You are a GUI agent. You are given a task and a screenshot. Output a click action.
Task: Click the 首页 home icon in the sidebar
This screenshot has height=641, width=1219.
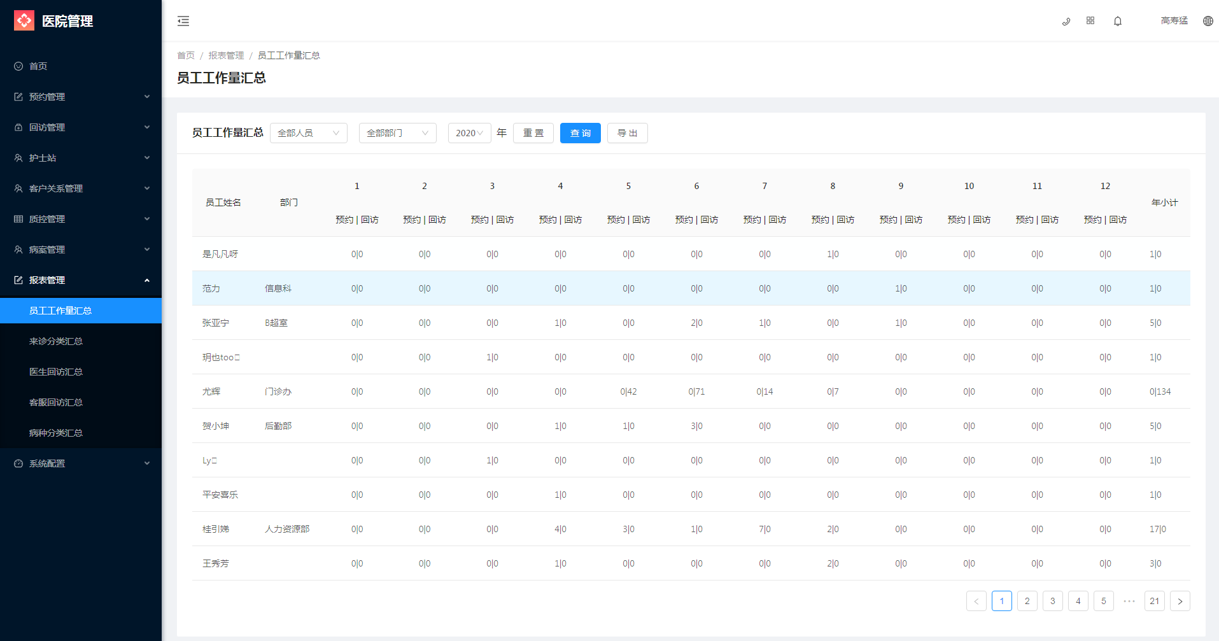tap(18, 66)
